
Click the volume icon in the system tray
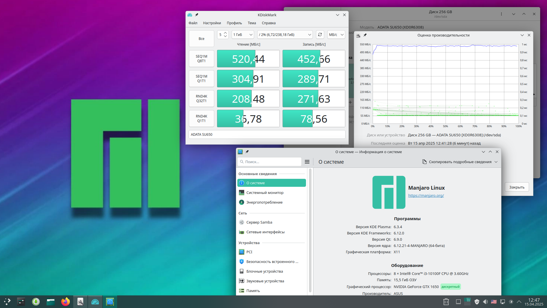pos(485,302)
